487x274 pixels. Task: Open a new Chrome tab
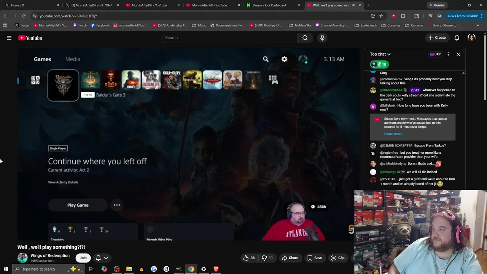click(x=369, y=5)
